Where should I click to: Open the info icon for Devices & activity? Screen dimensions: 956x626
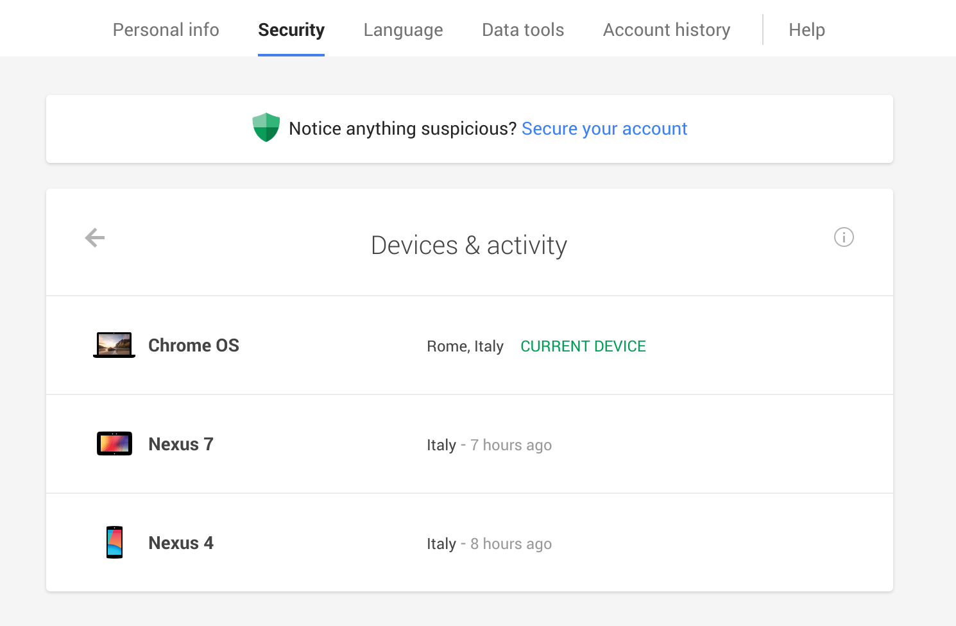pyautogui.click(x=844, y=237)
